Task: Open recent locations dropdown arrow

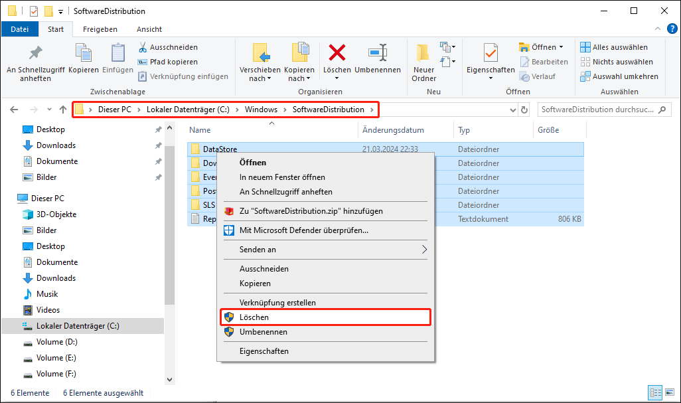Action: click(x=49, y=110)
